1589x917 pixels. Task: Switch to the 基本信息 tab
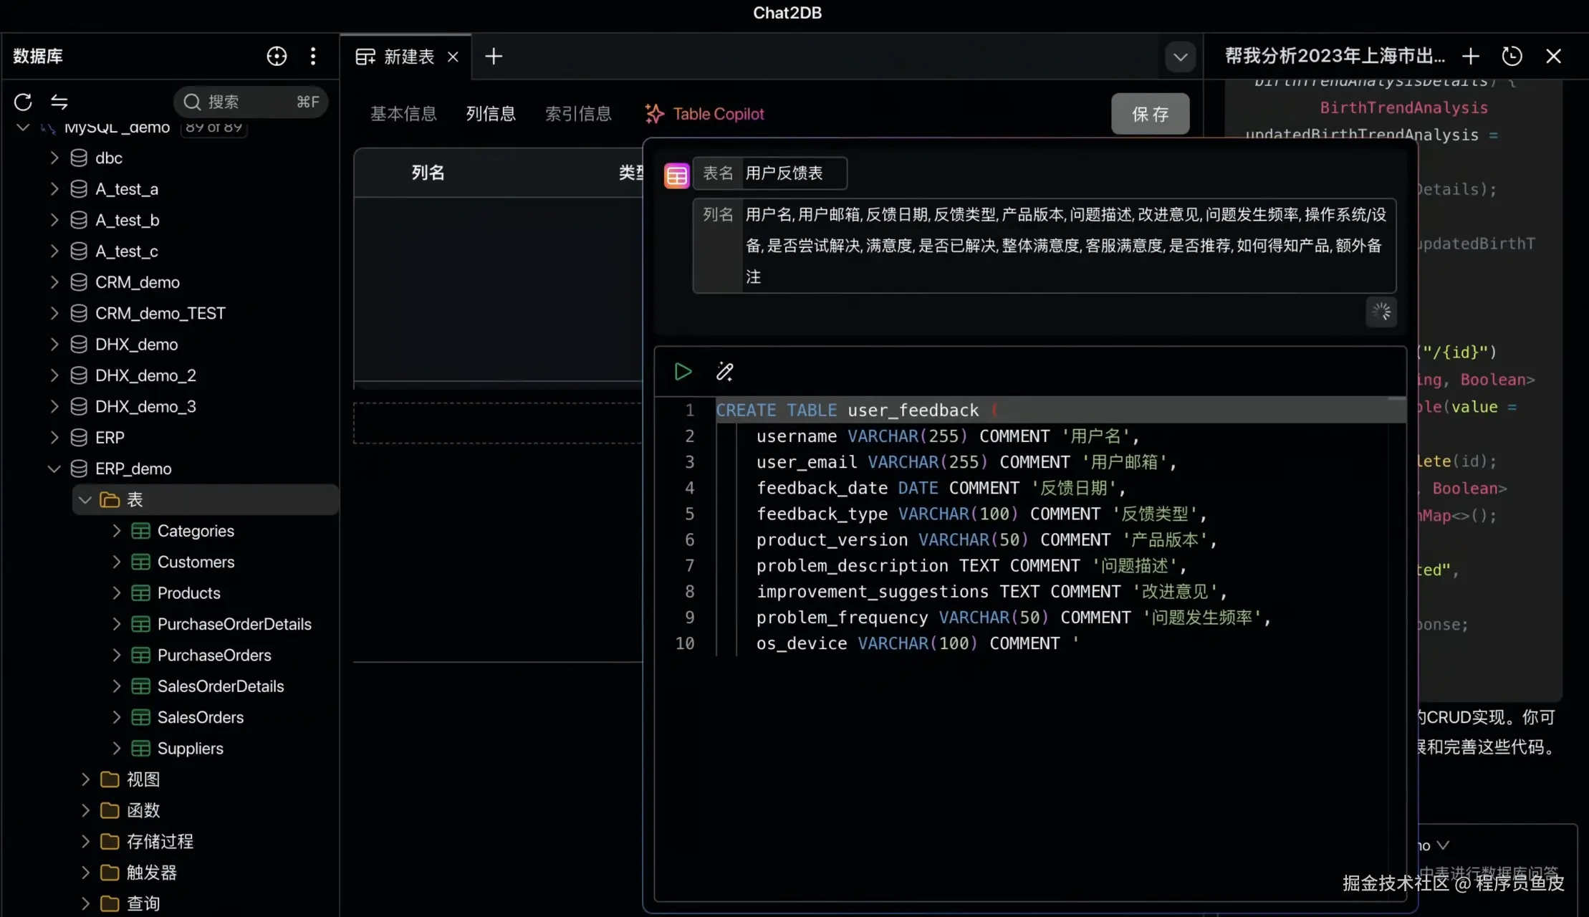403,114
